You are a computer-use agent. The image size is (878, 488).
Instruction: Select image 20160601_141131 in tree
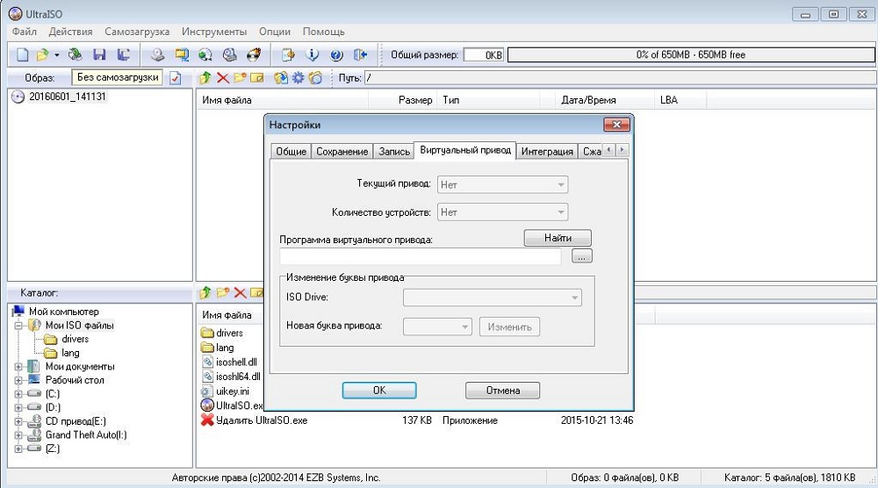click(68, 97)
